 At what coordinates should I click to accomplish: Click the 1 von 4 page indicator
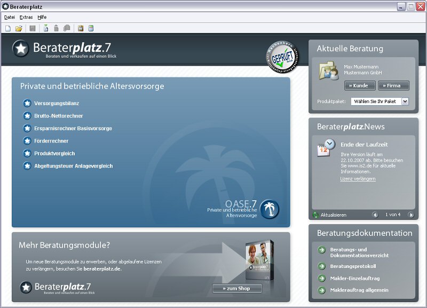(x=393, y=215)
